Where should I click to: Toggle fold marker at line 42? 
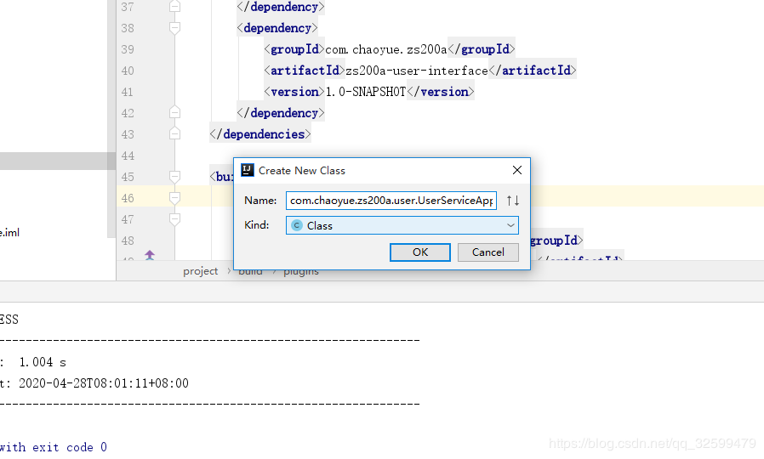pyautogui.click(x=175, y=113)
